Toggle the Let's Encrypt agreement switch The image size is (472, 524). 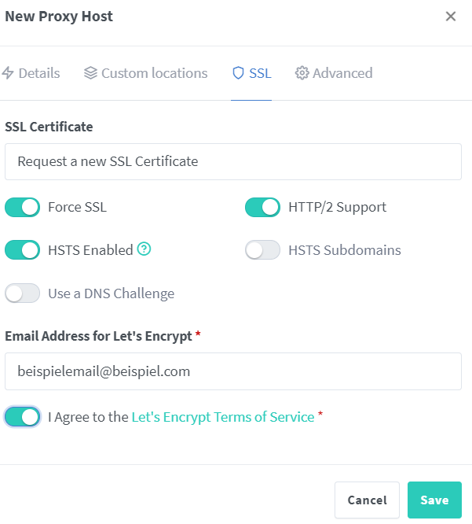pos(22,417)
